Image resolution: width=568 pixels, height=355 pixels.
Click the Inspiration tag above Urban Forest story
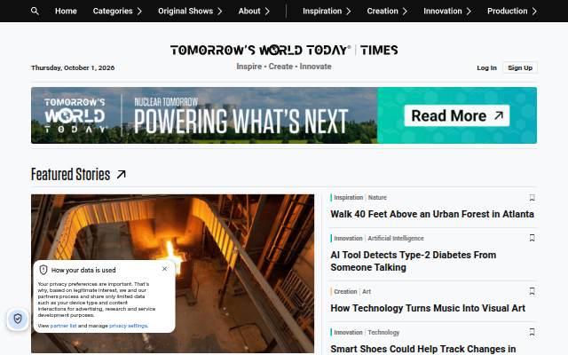tap(348, 197)
